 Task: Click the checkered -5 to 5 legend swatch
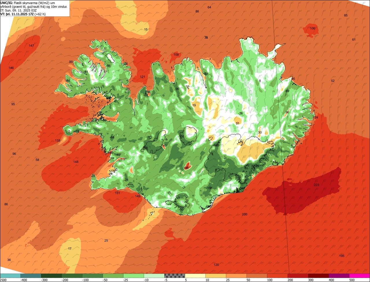coord(175,276)
